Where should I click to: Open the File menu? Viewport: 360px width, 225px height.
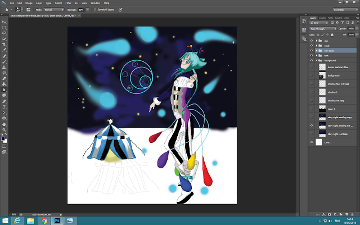(x=12, y=3)
